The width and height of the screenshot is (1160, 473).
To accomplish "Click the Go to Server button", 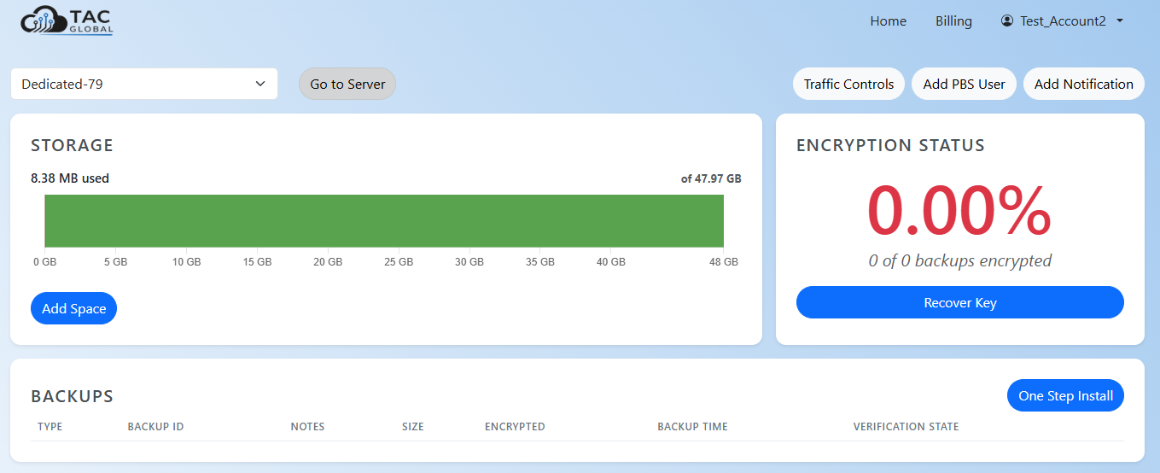I will pyautogui.click(x=347, y=84).
